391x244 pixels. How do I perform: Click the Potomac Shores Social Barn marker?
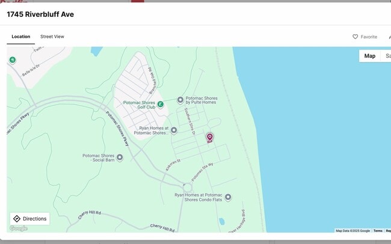coord(120,157)
